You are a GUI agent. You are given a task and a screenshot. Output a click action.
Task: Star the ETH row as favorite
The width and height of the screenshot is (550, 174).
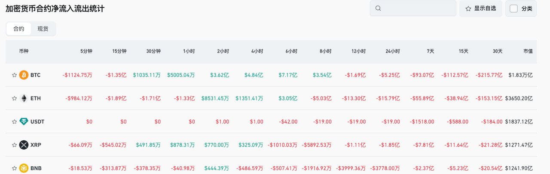point(14,98)
